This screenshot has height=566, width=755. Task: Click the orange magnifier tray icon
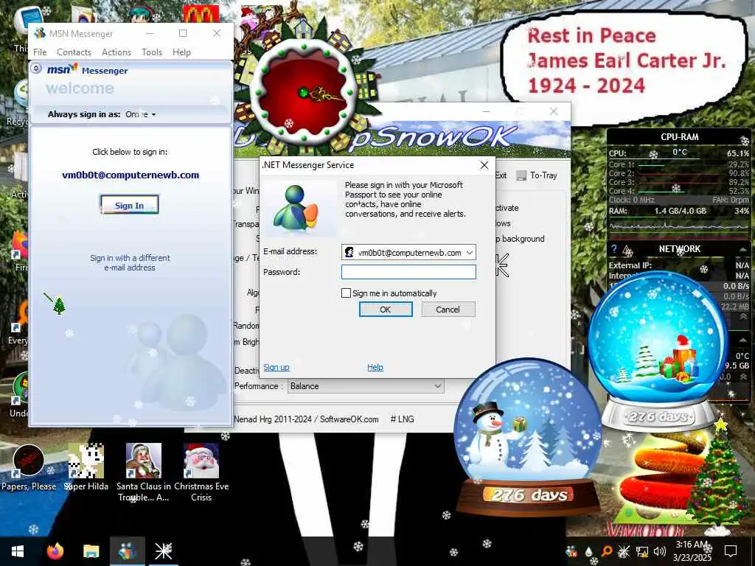click(x=607, y=551)
